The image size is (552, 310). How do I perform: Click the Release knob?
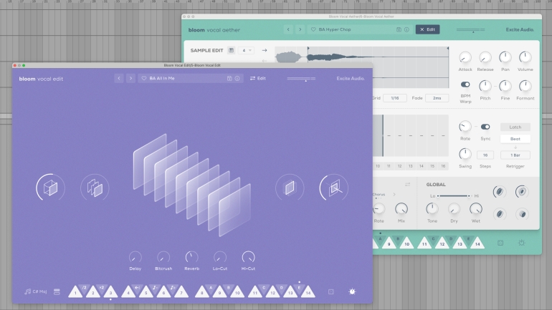[485, 57]
